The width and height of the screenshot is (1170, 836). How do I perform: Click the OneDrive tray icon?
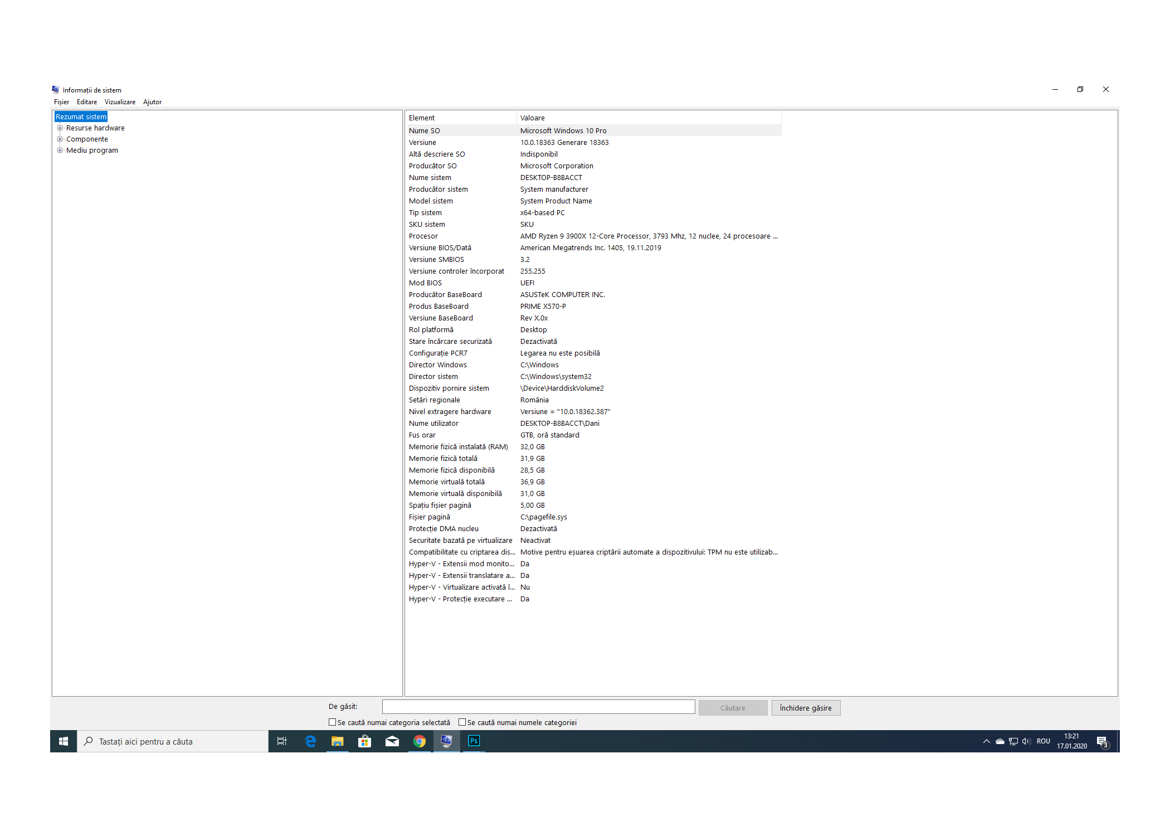tap(1000, 741)
